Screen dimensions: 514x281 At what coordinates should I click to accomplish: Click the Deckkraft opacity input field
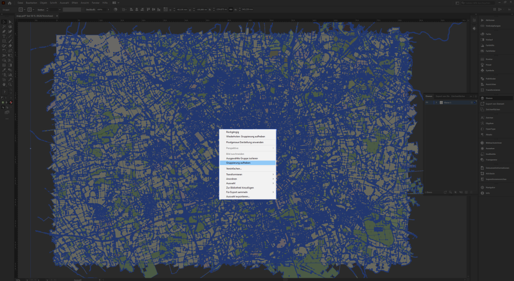(x=100, y=9)
